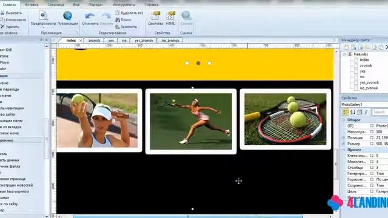Select the tennis racket and balls photo

click(x=286, y=119)
